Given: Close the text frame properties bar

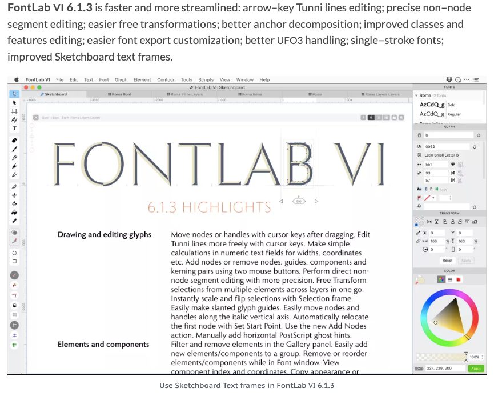Looking at the screenshot, I should 36,118.
